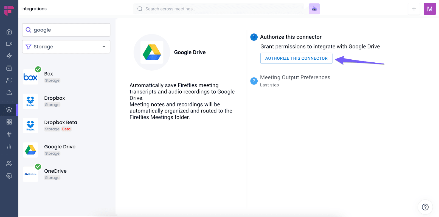
Task: Click the large Google Drive logo
Action: [x=152, y=52]
